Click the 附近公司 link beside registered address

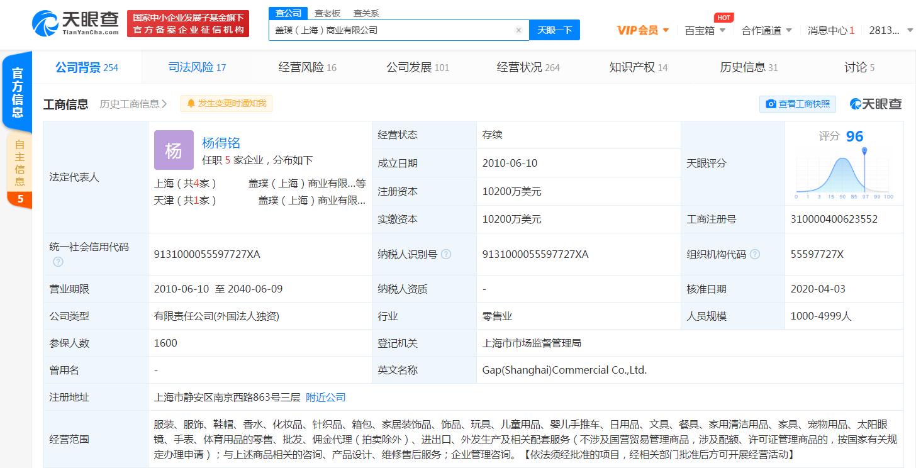pyautogui.click(x=325, y=397)
